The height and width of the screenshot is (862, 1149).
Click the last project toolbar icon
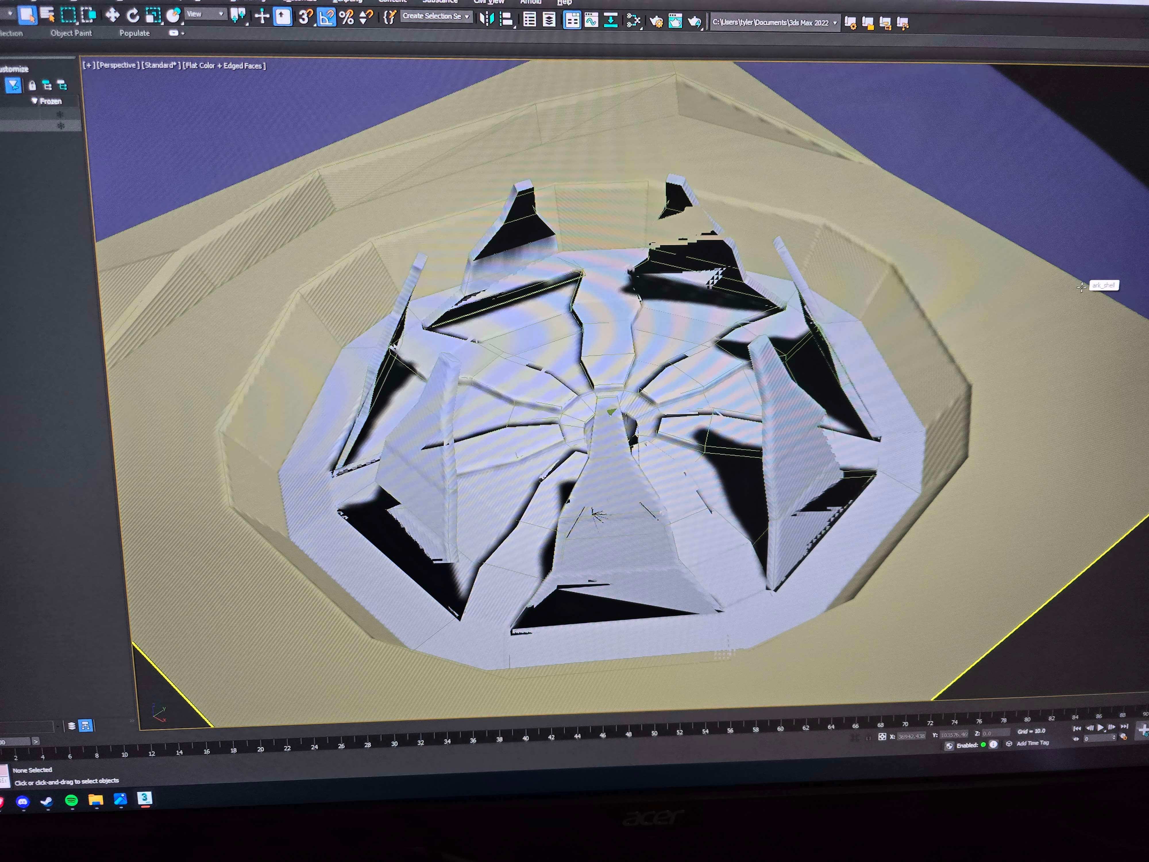903,23
